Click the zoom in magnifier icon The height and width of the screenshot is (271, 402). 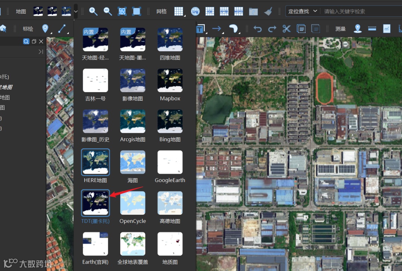(x=93, y=11)
